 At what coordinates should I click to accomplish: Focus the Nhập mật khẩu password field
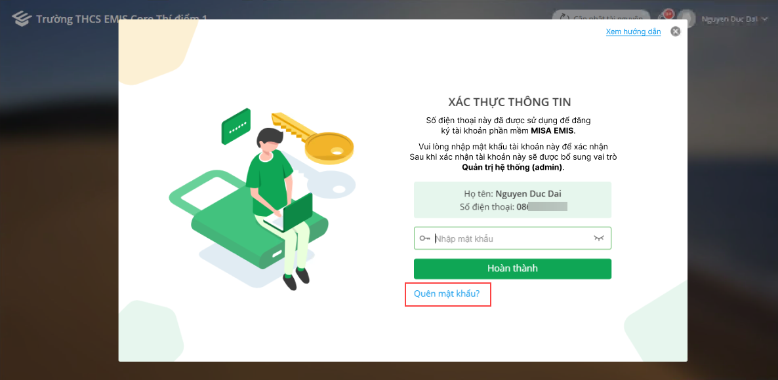512,238
